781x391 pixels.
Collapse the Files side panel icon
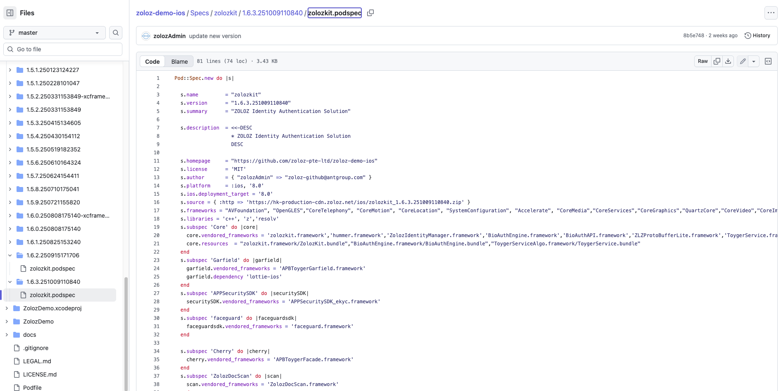[x=10, y=13]
